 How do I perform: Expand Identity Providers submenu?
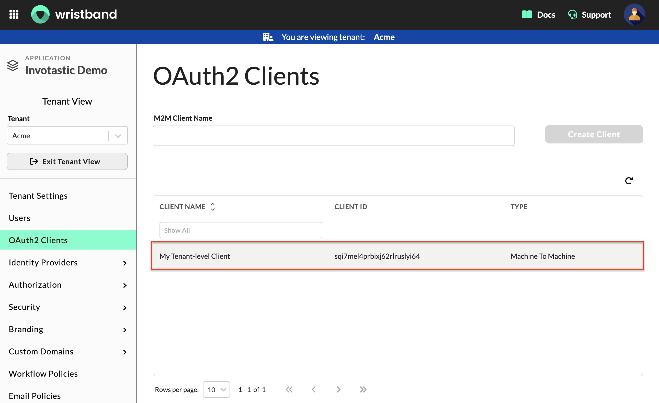(125, 263)
